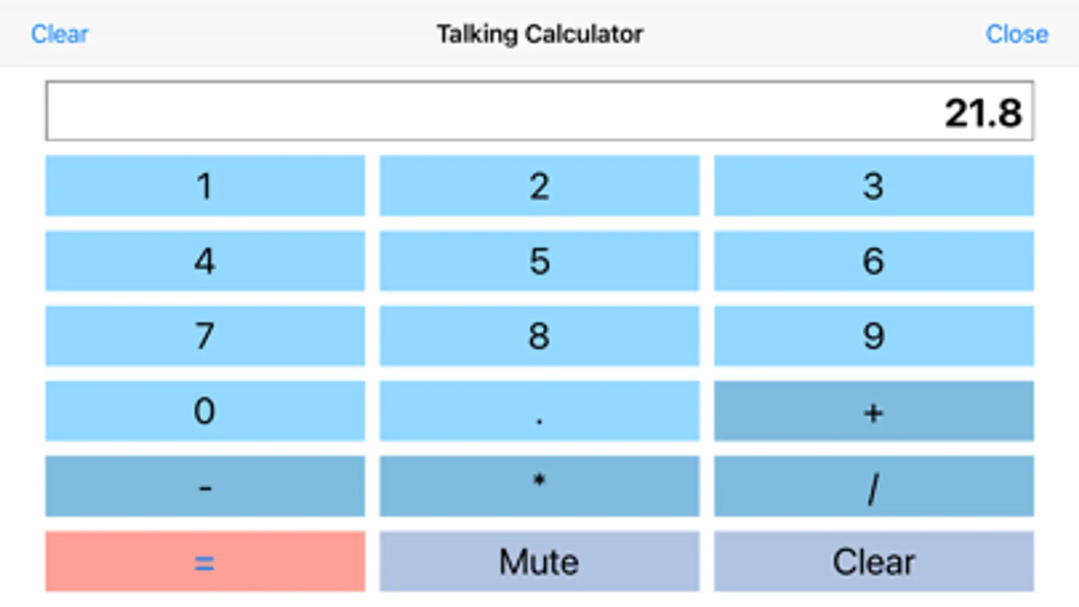Insert a decimal point
Image resolution: width=1079 pixels, height=607 pixels.
tap(538, 411)
